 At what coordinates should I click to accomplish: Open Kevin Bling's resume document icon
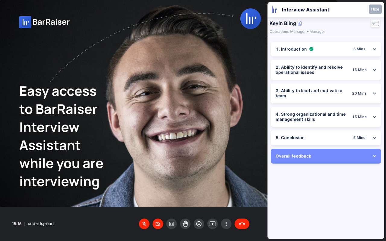(300, 23)
